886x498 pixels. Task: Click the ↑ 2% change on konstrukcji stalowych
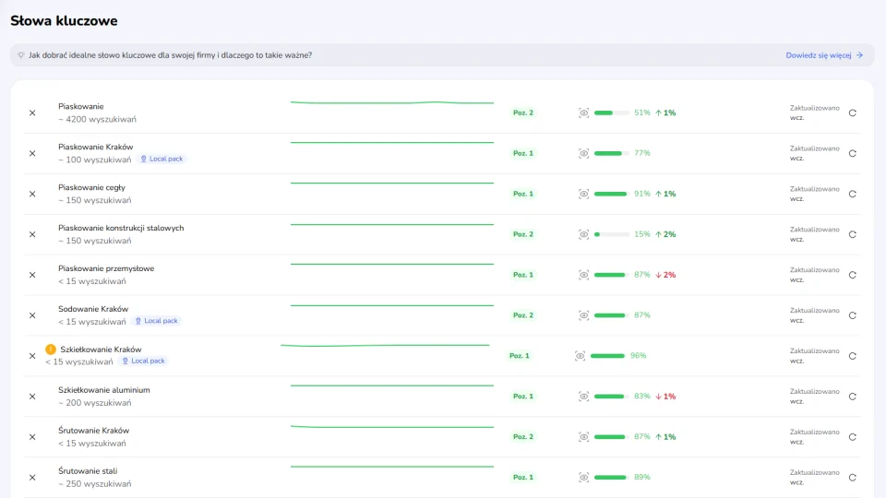tap(665, 234)
